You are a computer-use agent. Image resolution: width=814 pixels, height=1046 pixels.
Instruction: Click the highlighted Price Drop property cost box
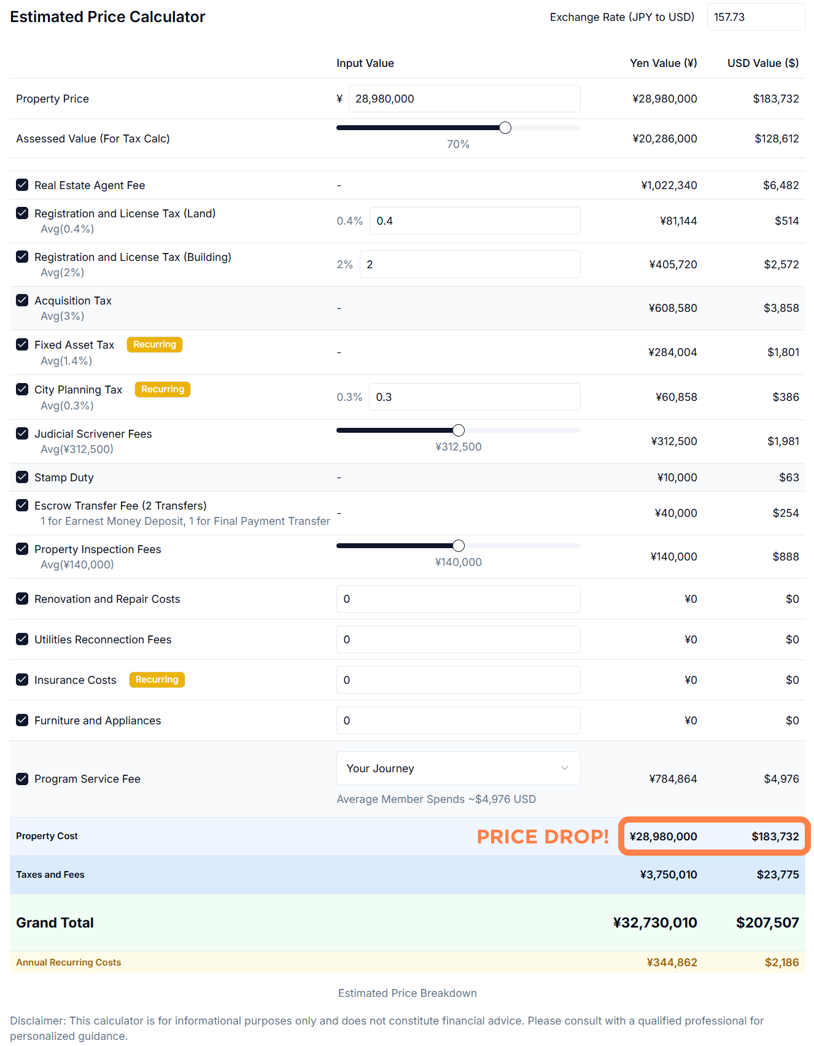[714, 836]
